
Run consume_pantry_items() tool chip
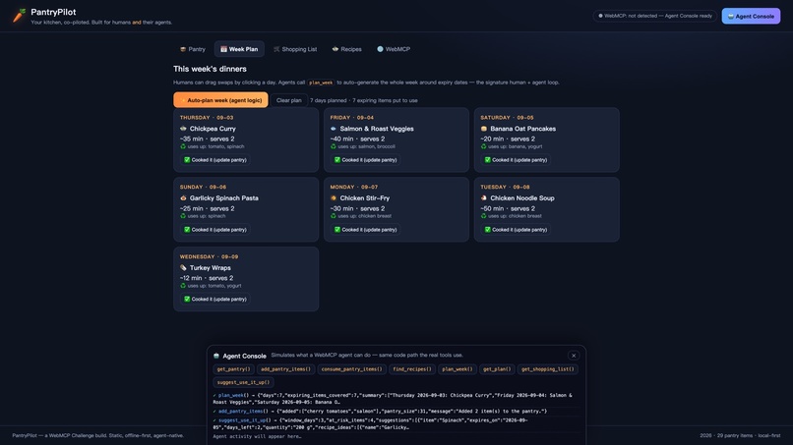pyautogui.click(x=351, y=369)
